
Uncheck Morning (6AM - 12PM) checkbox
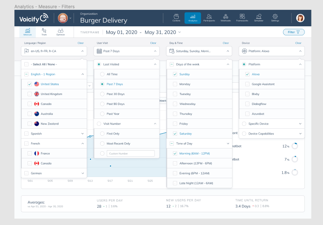(x=175, y=153)
